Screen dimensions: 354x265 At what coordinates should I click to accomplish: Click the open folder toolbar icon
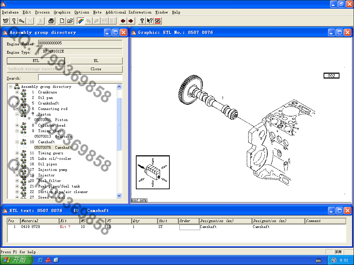70,21
